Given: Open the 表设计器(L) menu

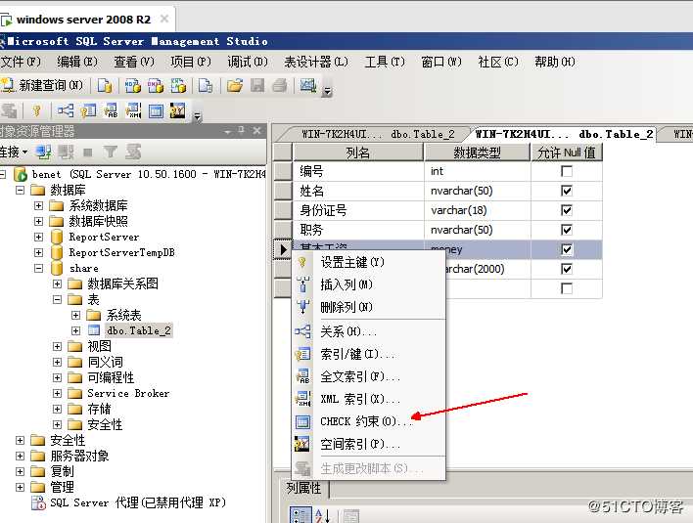Looking at the screenshot, I should [x=315, y=62].
